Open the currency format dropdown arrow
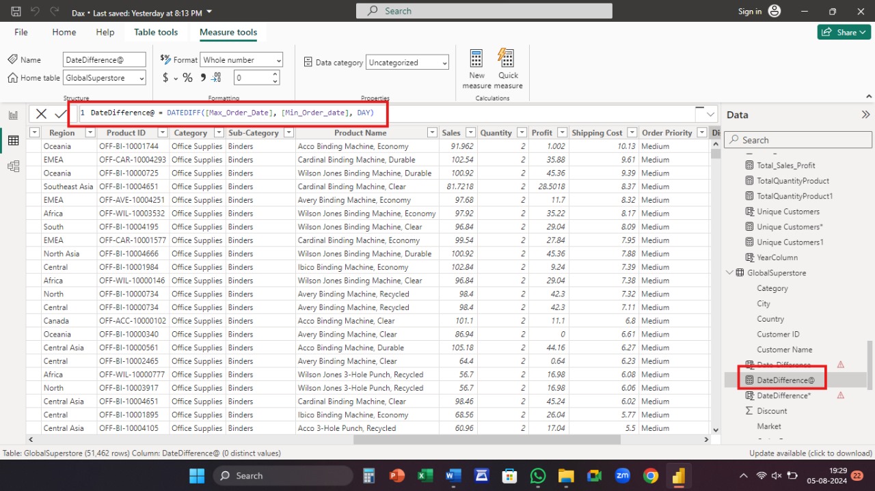 click(176, 79)
